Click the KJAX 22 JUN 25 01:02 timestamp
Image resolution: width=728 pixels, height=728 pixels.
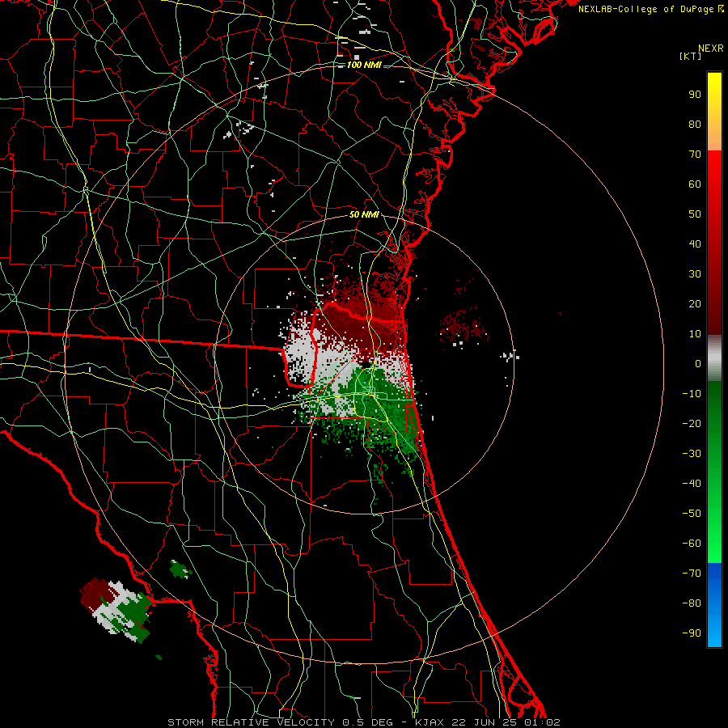tap(488, 722)
